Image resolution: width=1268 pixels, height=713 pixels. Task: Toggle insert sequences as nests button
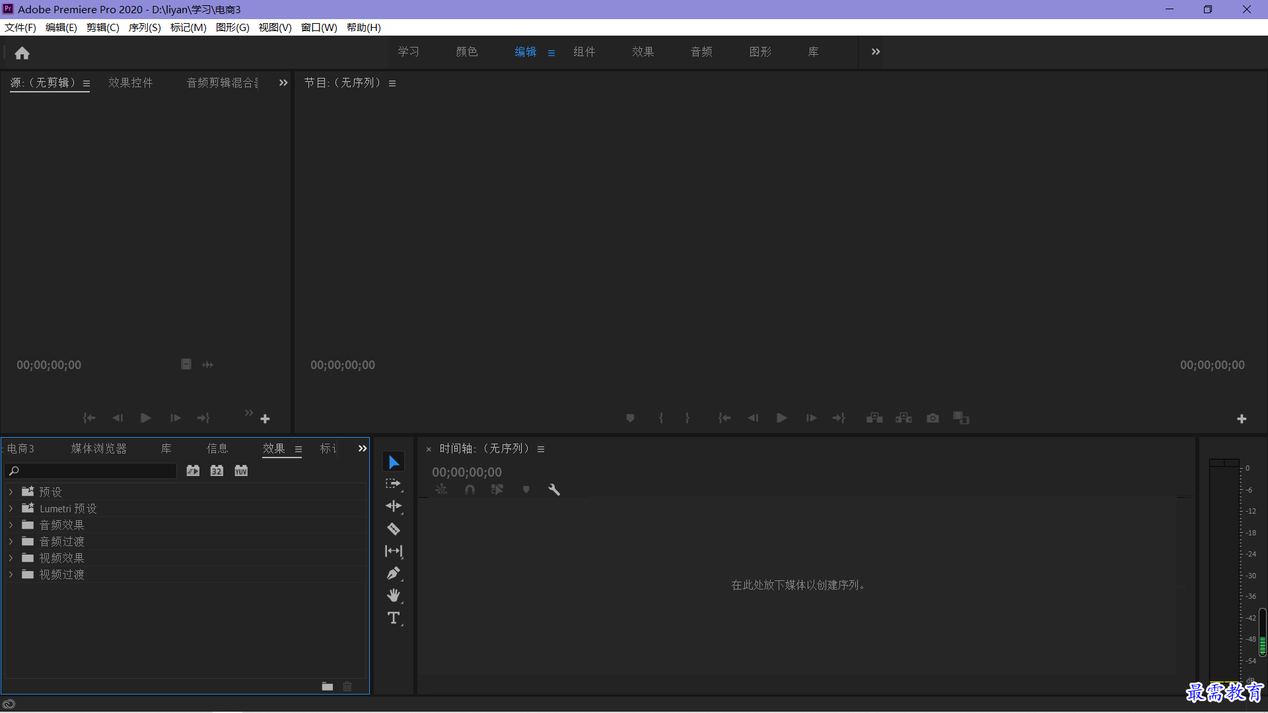pyautogui.click(x=441, y=490)
